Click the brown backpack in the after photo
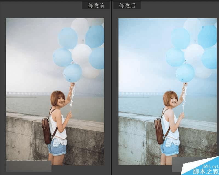The height and width of the screenshot is (175, 219). (x=159, y=131)
